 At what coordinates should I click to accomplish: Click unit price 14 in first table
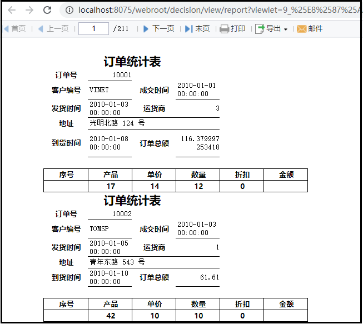click(x=155, y=186)
